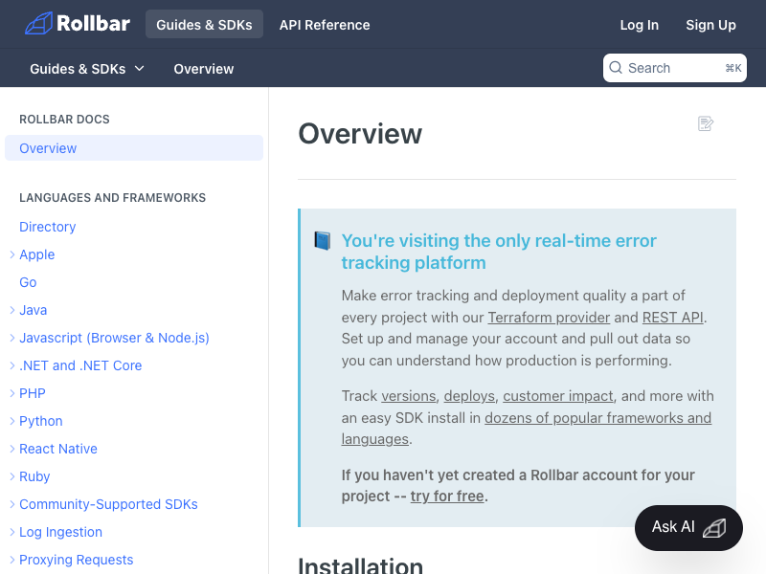The width and height of the screenshot is (766, 574).
Task: Expand the Python section chevron
Action: pyautogui.click(x=12, y=421)
